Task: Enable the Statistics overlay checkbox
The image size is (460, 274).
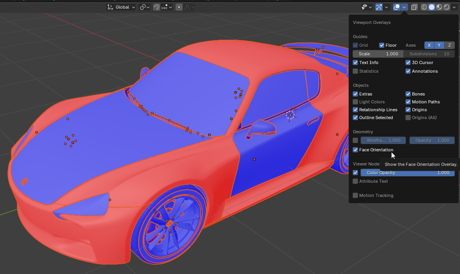Action: (355, 71)
